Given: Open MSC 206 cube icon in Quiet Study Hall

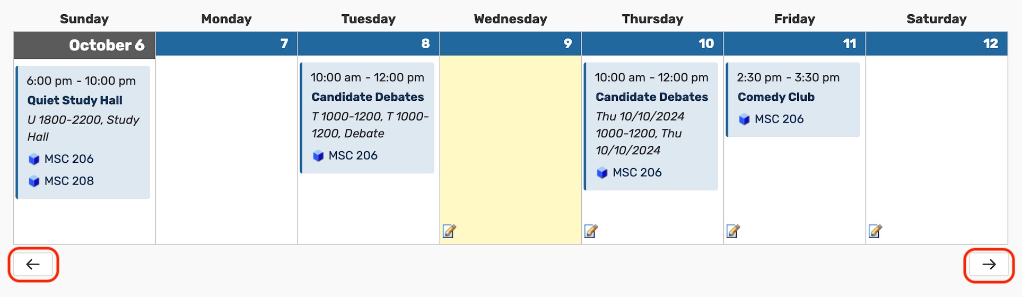Looking at the screenshot, I should coord(34,159).
